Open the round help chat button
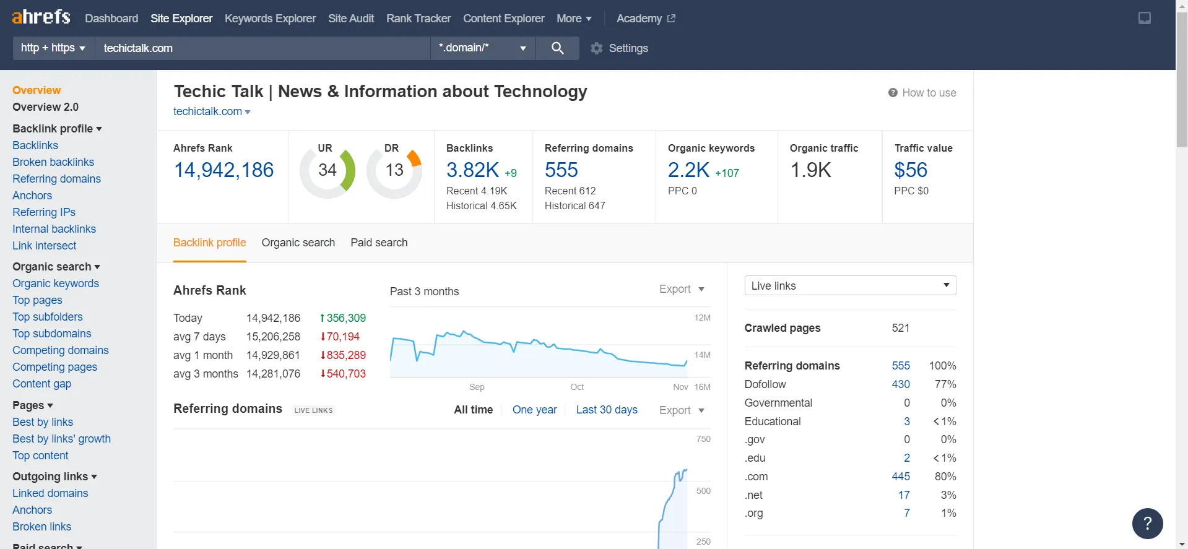Viewport: 1188px width, 549px height. click(1147, 524)
